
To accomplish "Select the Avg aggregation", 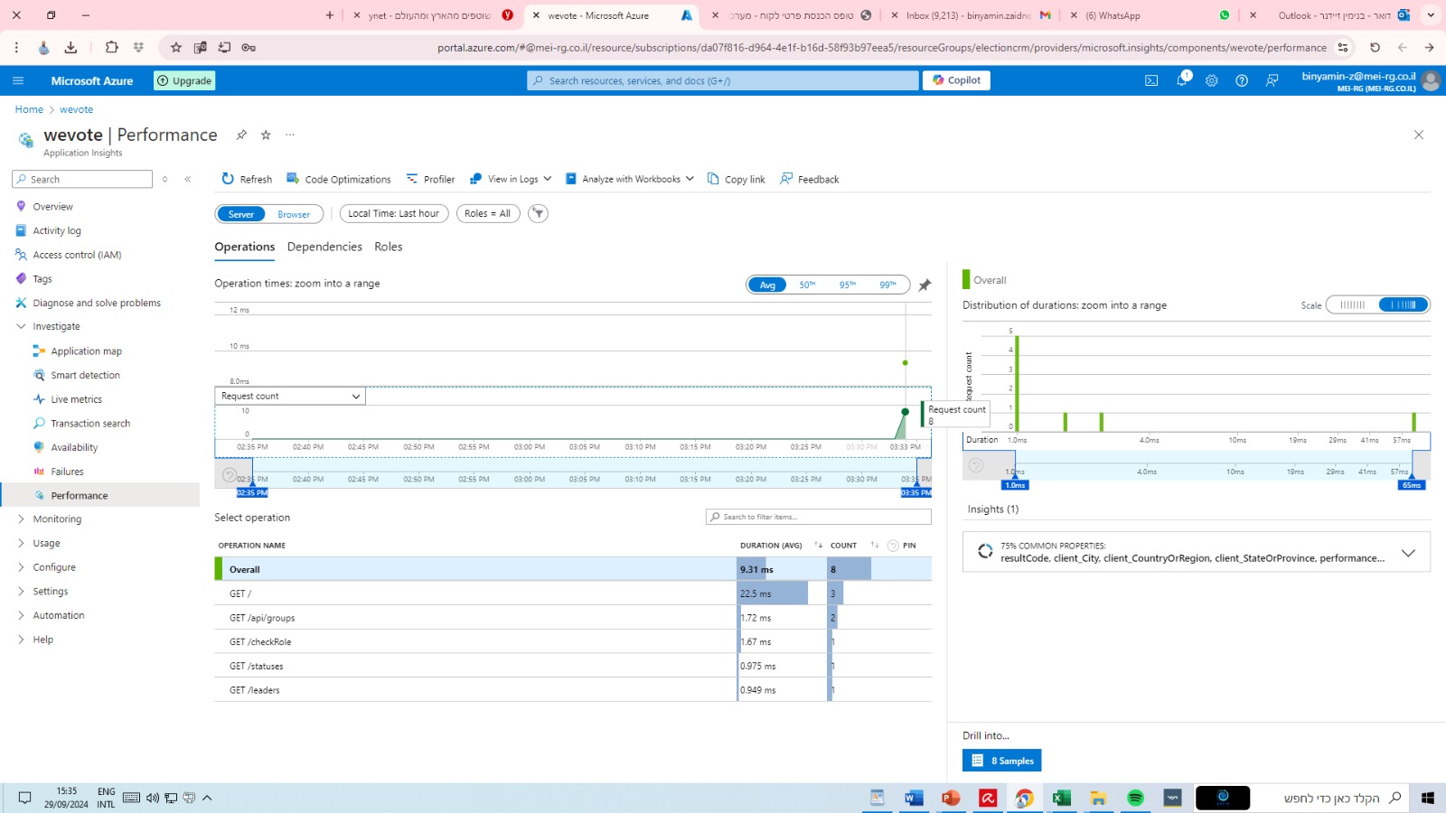I will coord(767,285).
